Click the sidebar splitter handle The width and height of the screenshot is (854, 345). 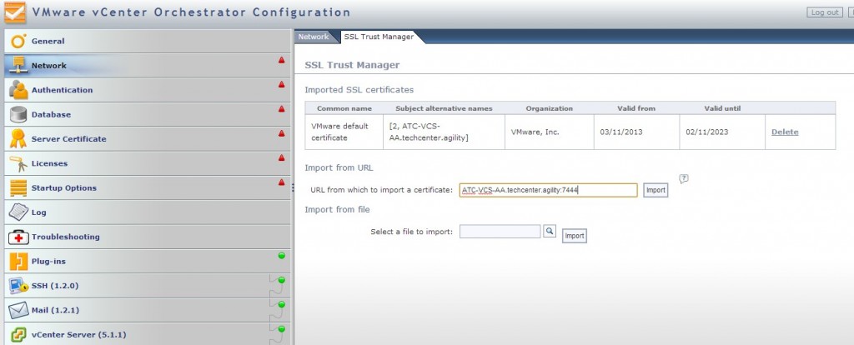[293, 187]
